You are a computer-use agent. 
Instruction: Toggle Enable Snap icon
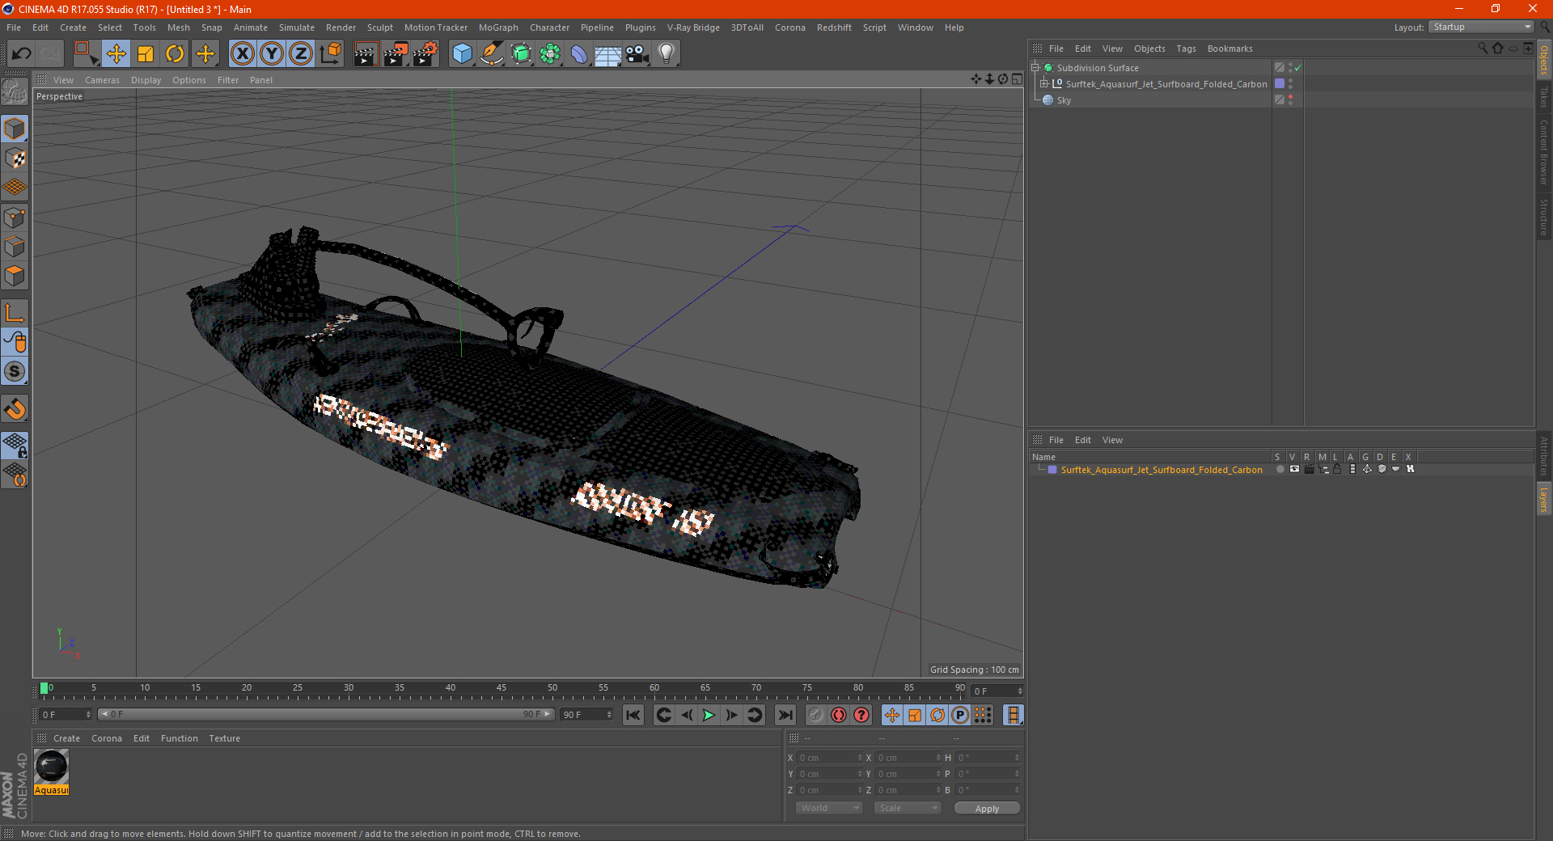point(15,409)
